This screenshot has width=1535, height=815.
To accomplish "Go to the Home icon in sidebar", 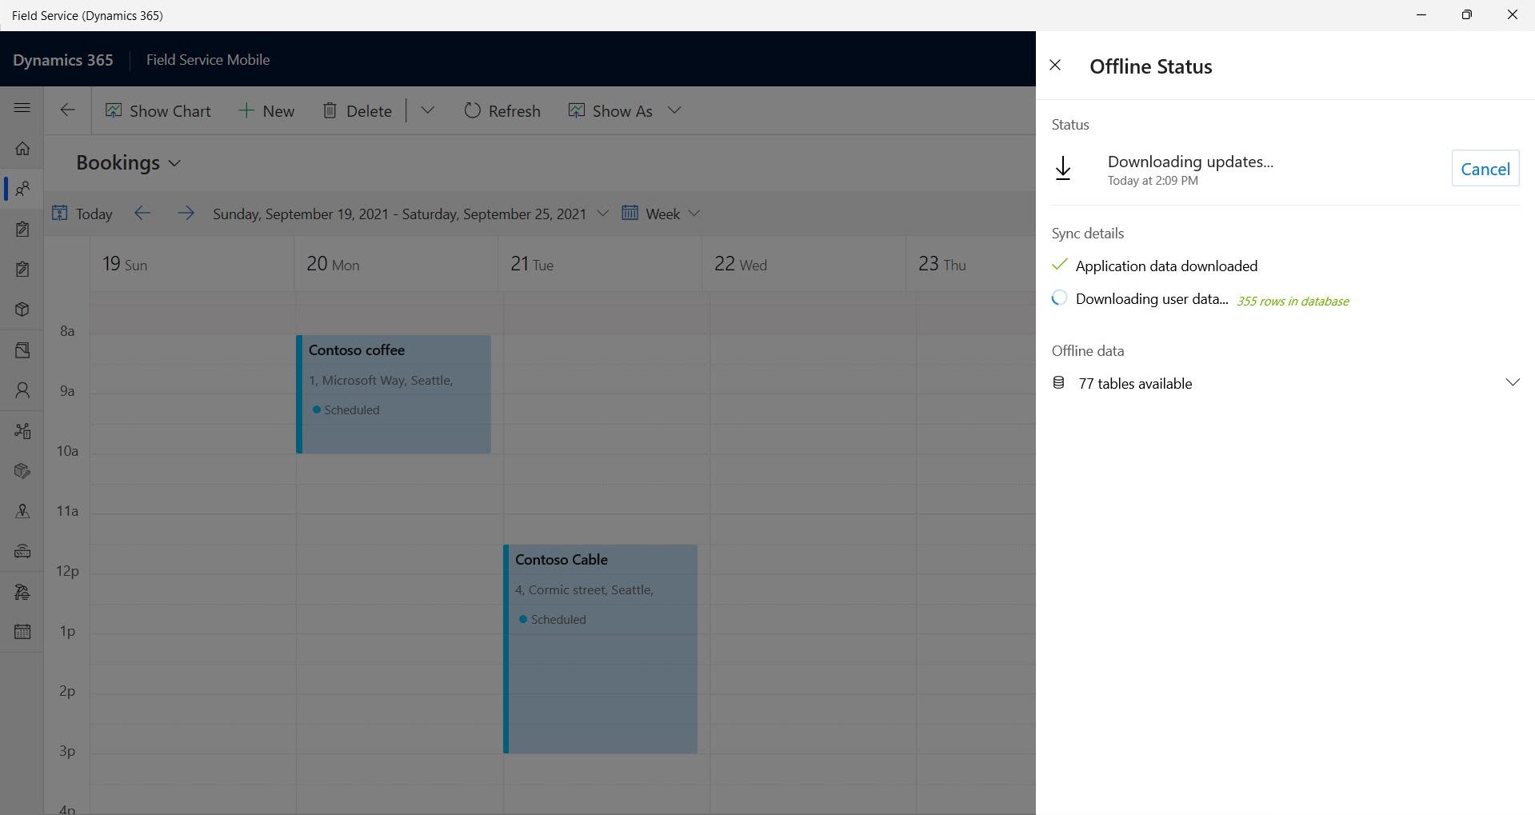I will click(22, 148).
